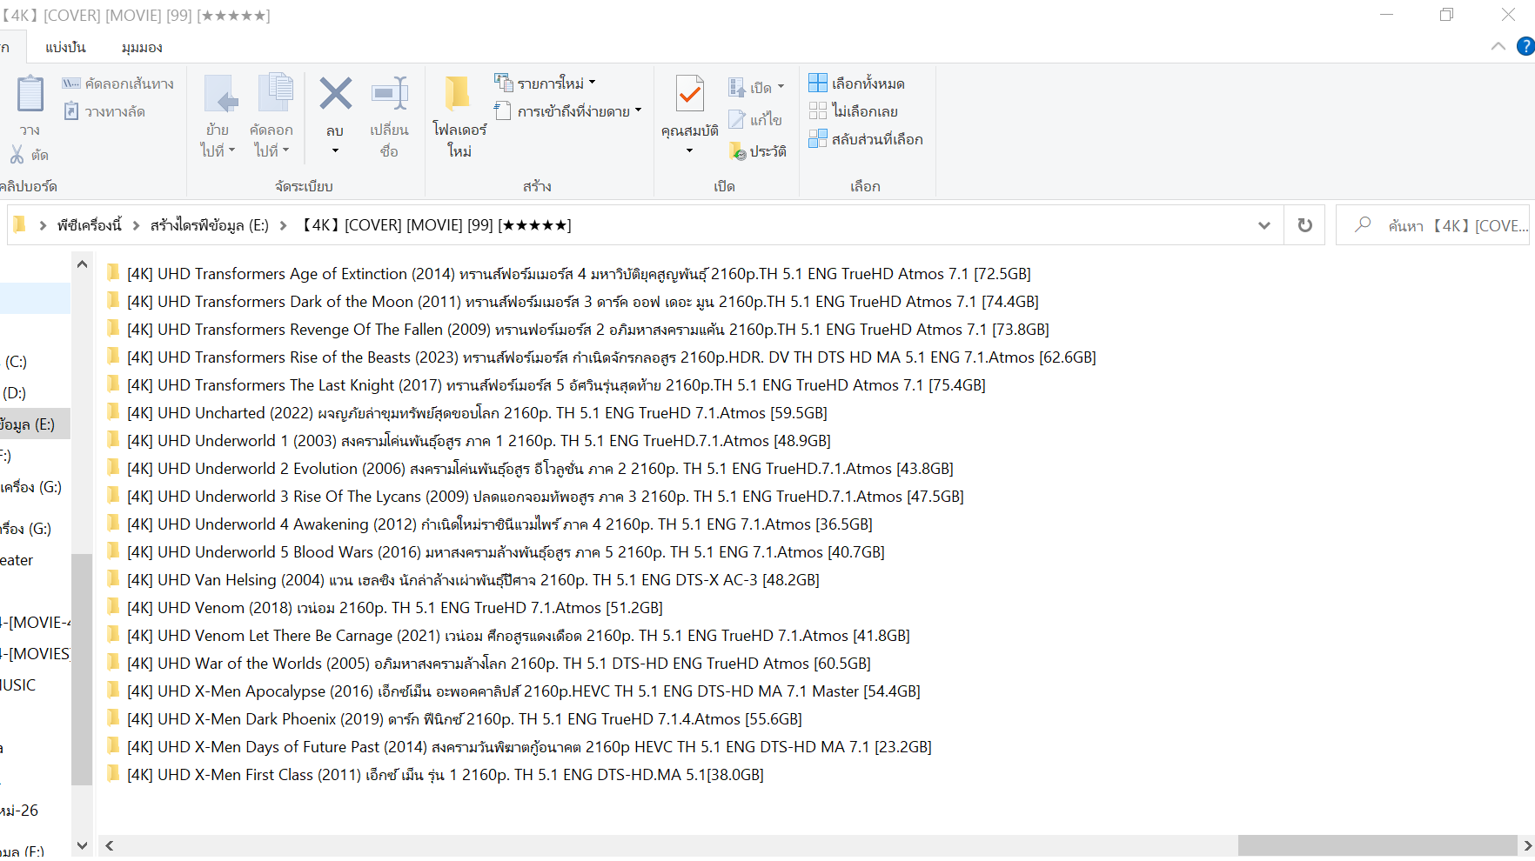
Task: Click the Cut (ตัด) scissors icon
Action: (x=17, y=155)
